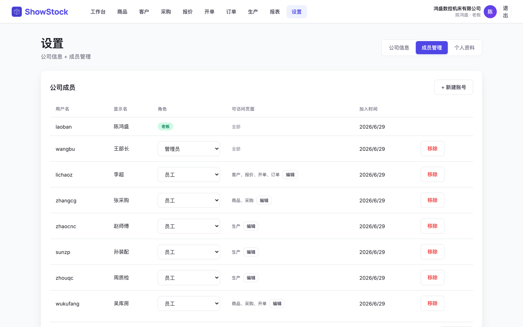Edit accessible pages for 李超
Screen dimensions: 523x327
290,175
